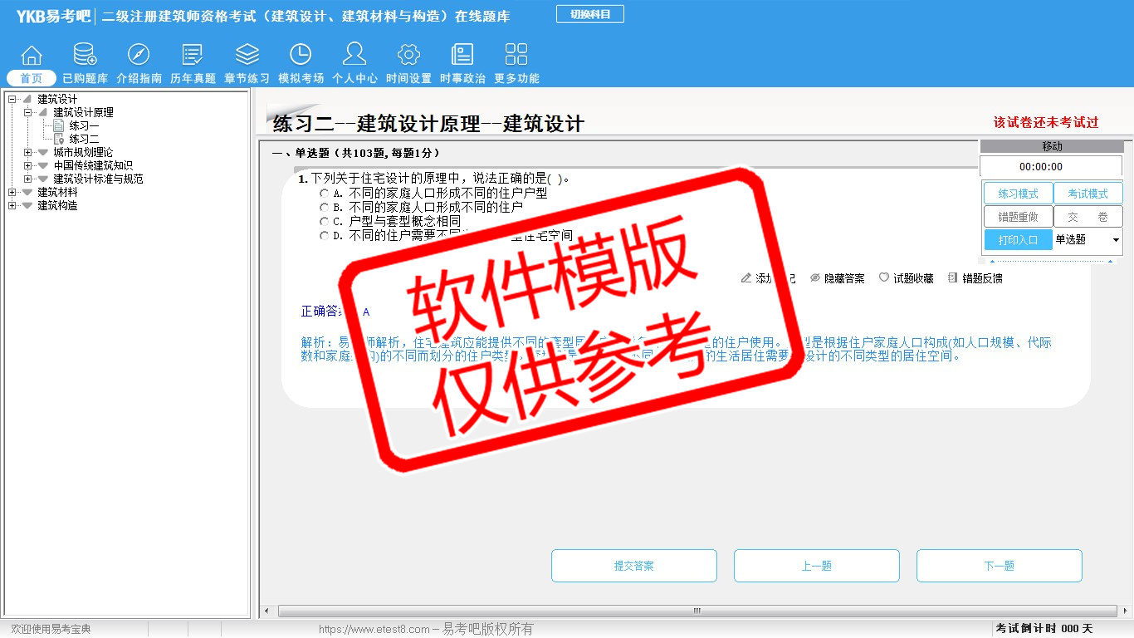Viewport: 1134px width, 638px height.
Task: Click the horizontal scrollbar left arrow
Action: click(x=266, y=611)
